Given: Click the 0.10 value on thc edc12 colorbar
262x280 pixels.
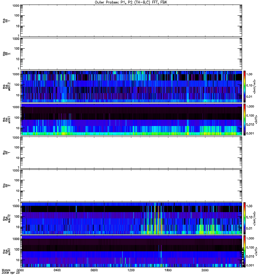Looking at the screenshot, I should (249, 217).
